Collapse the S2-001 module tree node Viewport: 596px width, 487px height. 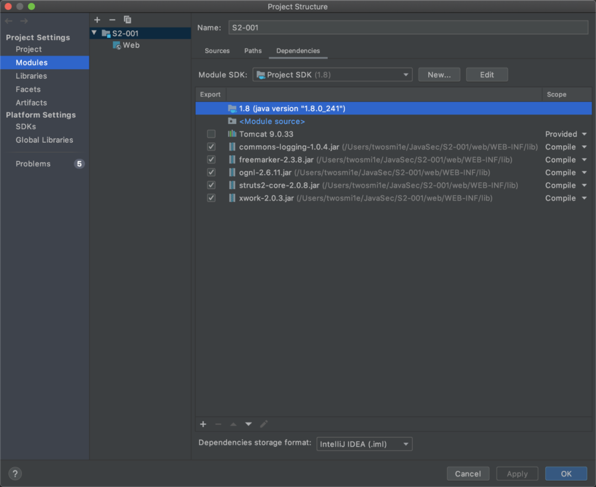coord(94,33)
